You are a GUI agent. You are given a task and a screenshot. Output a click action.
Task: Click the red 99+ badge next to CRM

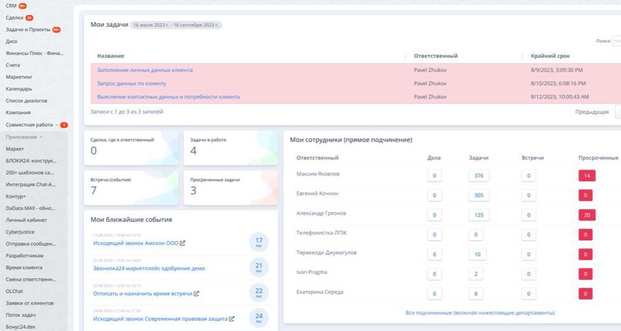point(22,6)
